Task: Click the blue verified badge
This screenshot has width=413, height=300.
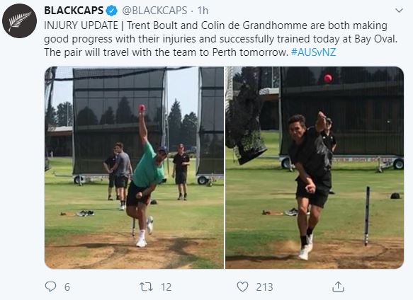Action: [x=112, y=11]
